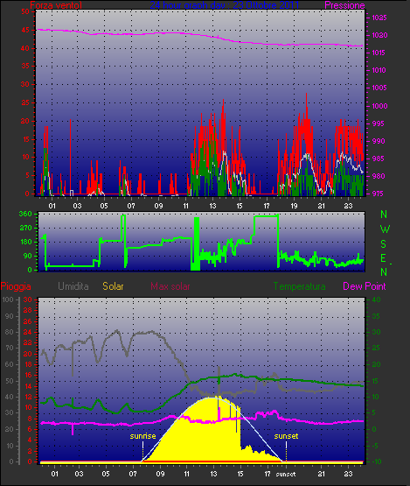Click the 13 hour tick on wind graph

pos(213,206)
